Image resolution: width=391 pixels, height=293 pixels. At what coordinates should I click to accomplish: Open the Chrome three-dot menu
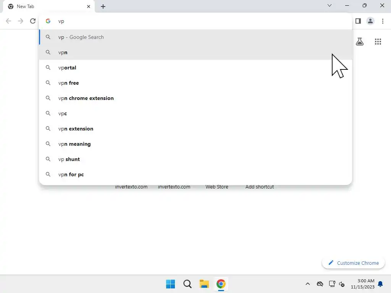pos(383,21)
